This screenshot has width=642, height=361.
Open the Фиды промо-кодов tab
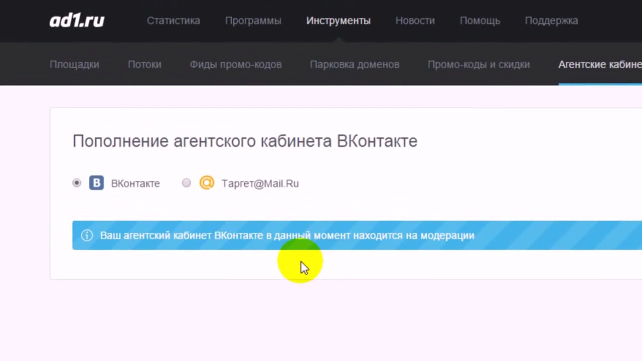point(236,64)
